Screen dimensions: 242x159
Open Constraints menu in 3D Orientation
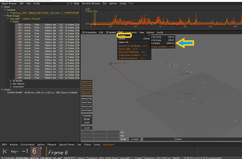click(131, 32)
